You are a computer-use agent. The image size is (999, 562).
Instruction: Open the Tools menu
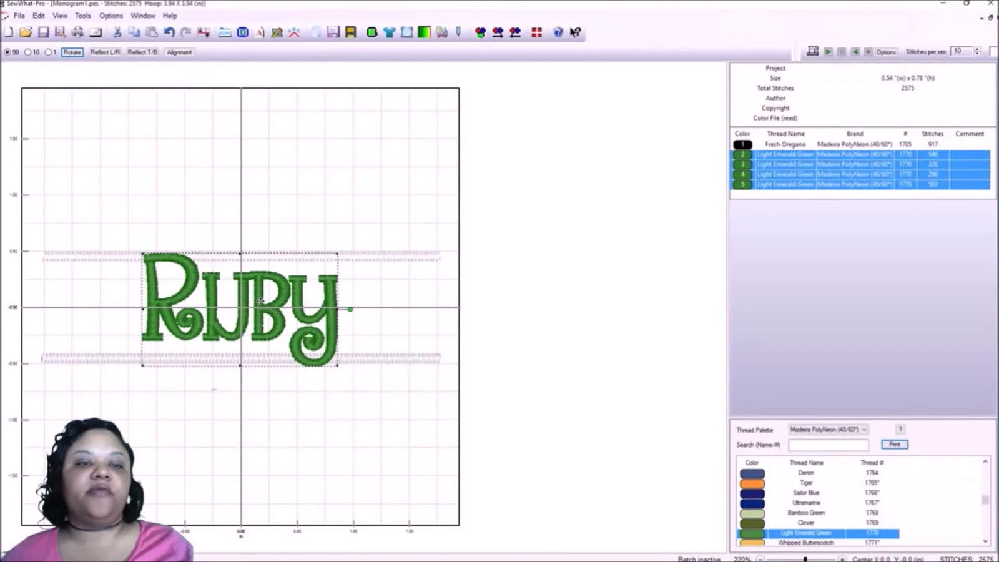(x=82, y=16)
